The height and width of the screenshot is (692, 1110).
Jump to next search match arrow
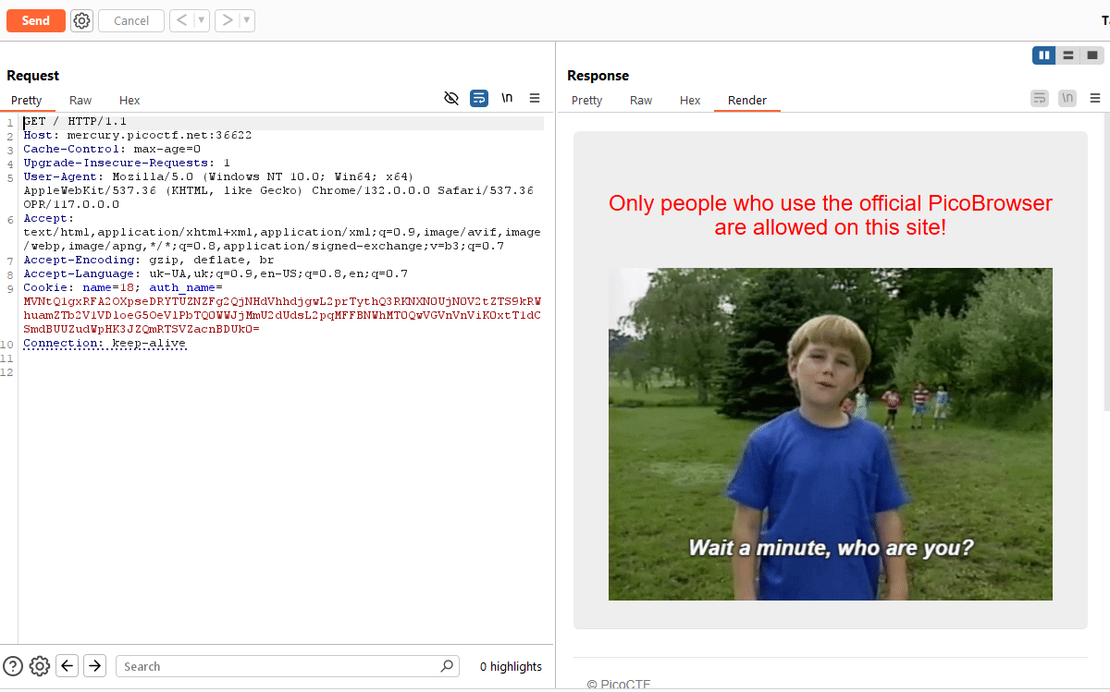[94, 666]
